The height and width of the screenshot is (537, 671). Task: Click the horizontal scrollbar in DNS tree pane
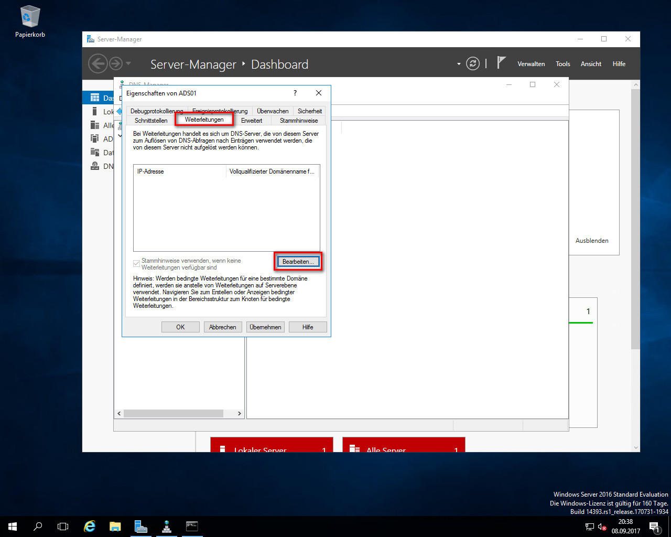coord(173,413)
